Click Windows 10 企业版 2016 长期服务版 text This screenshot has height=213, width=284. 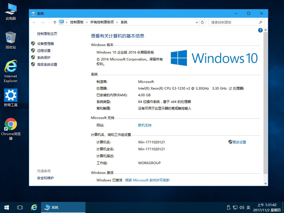coord(125,52)
